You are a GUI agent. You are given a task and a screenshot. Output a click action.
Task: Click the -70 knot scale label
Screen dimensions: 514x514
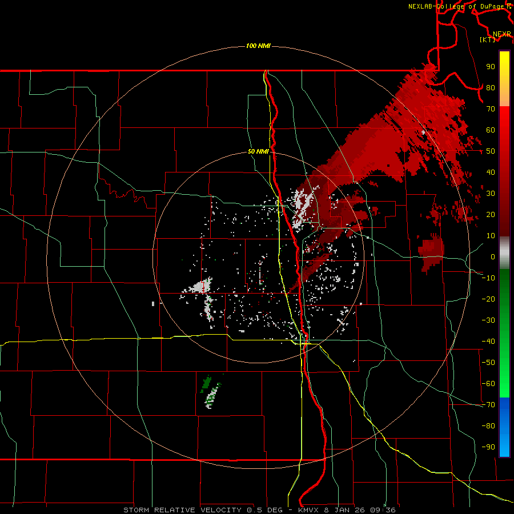pos(488,405)
